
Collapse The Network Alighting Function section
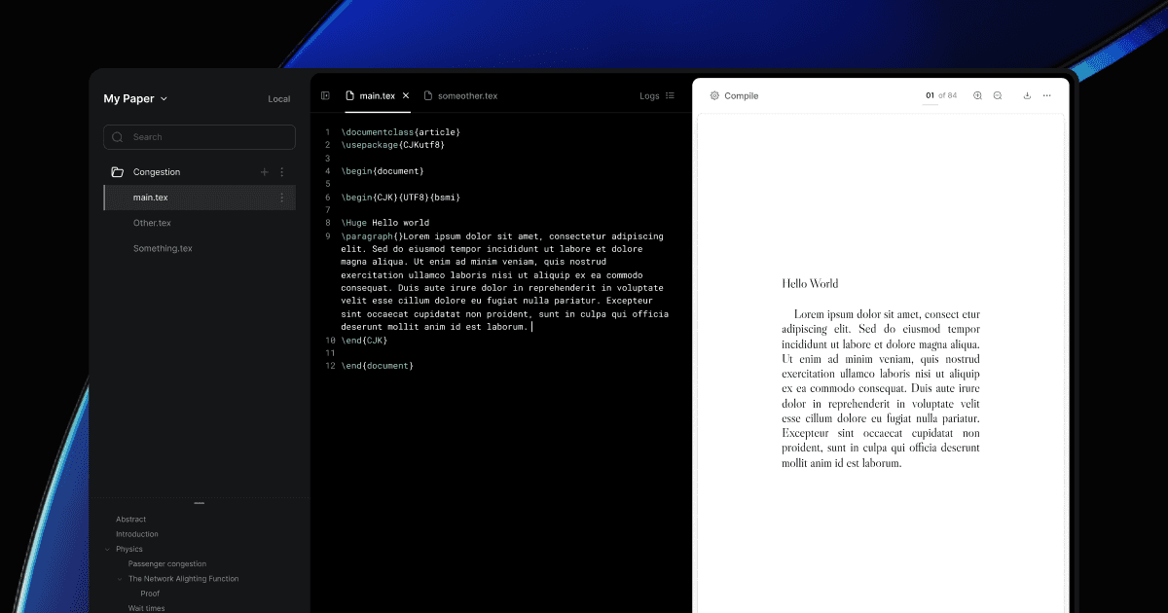click(119, 578)
